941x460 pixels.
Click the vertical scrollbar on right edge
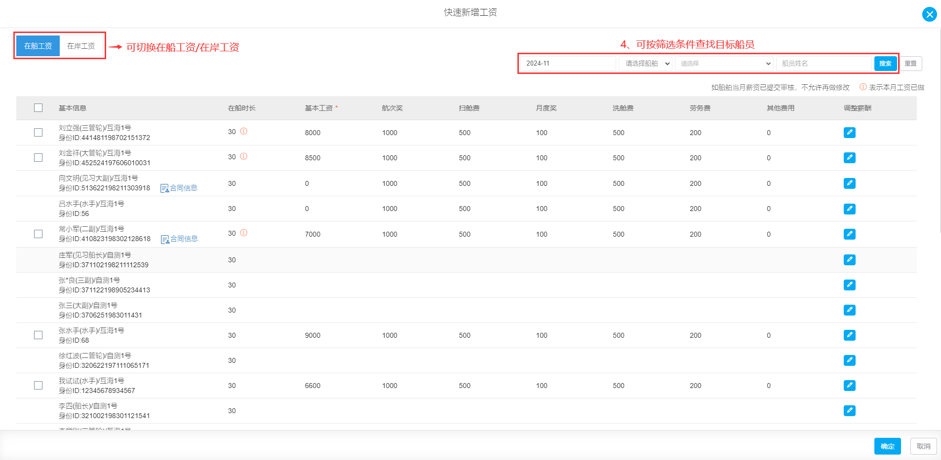[940, 131]
